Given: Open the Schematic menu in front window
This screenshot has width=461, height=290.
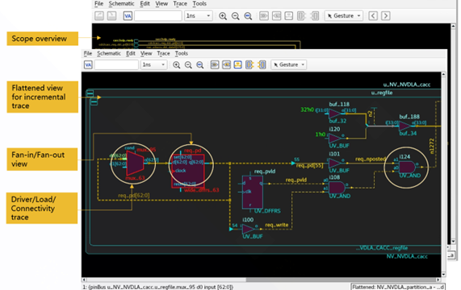Looking at the screenshot, I should (x=109, y=53).
